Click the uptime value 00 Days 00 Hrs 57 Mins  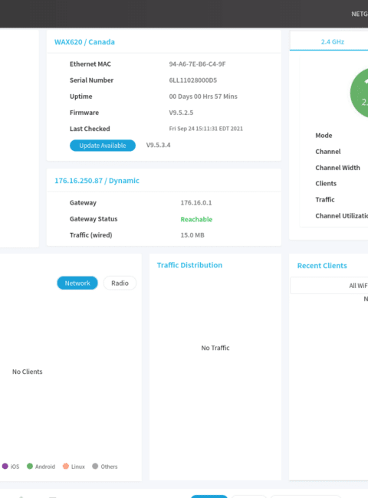tap(203, 97)
